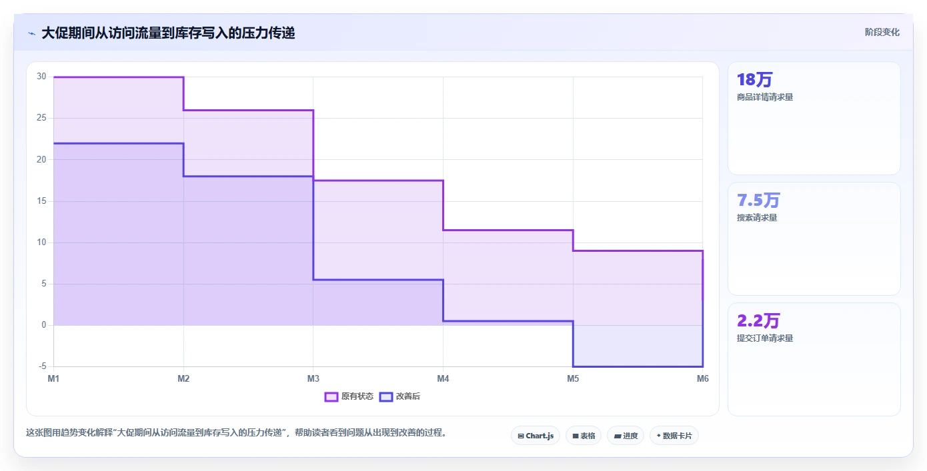Open the 7.5万 搜索请求量 card
The width and height of the screenshot is (927, 471).
(x=814, y=238)
